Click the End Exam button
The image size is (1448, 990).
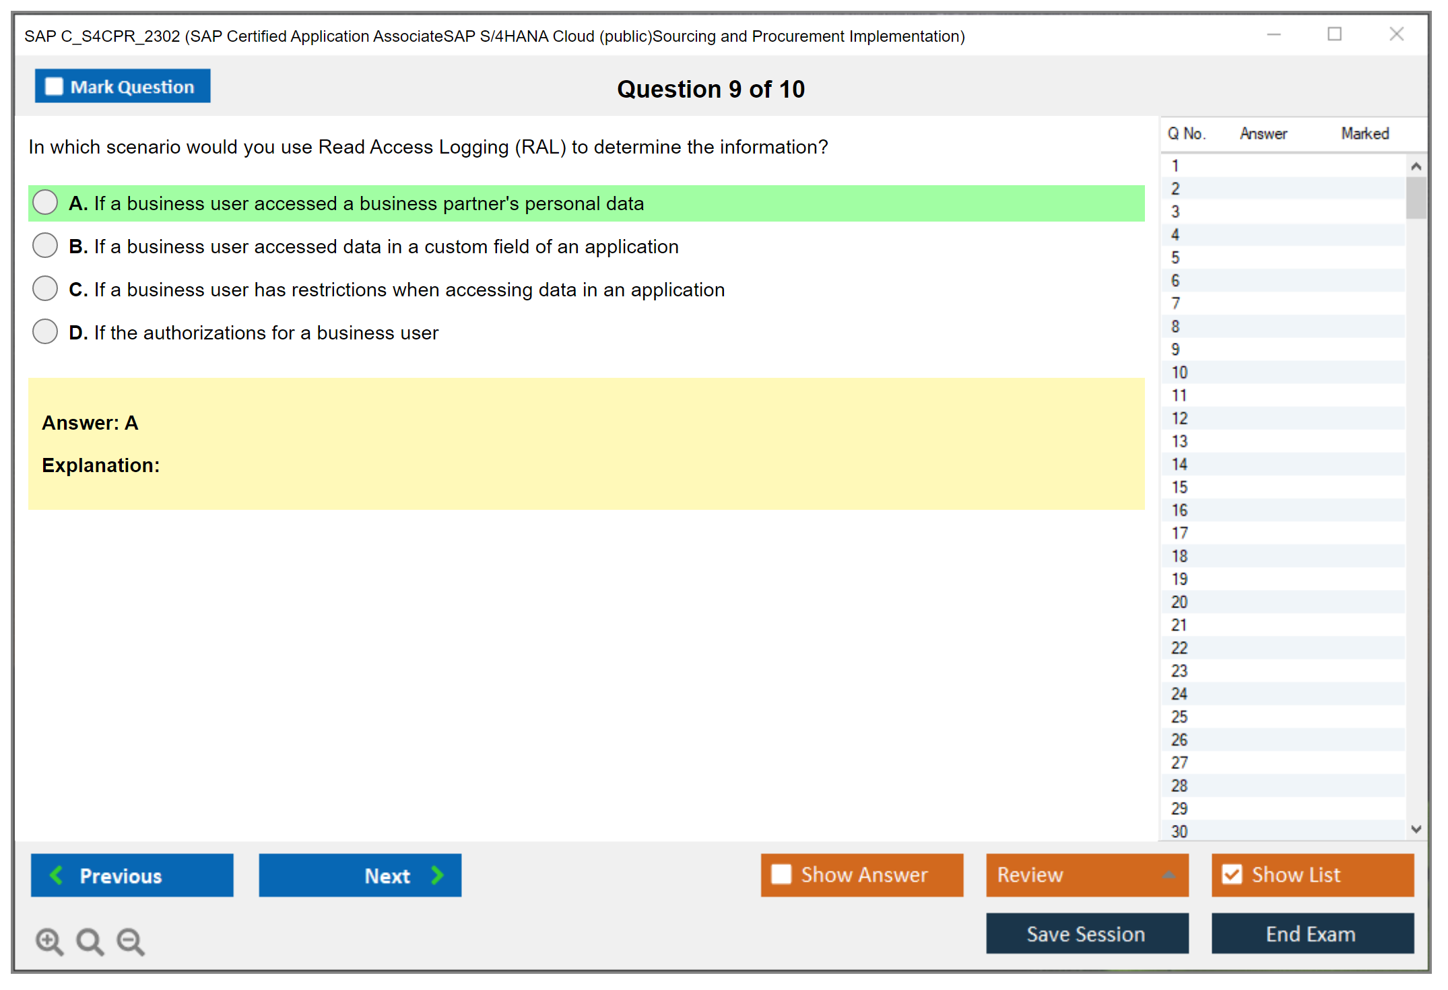pyautogui.click(x=1312, y=933)
